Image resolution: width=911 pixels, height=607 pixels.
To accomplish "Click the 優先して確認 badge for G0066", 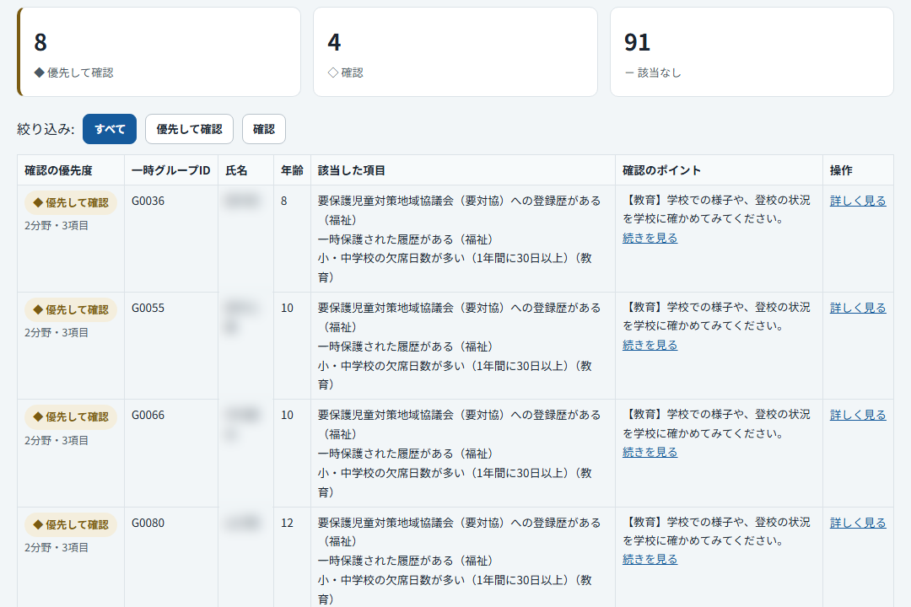I will (71, 417).
